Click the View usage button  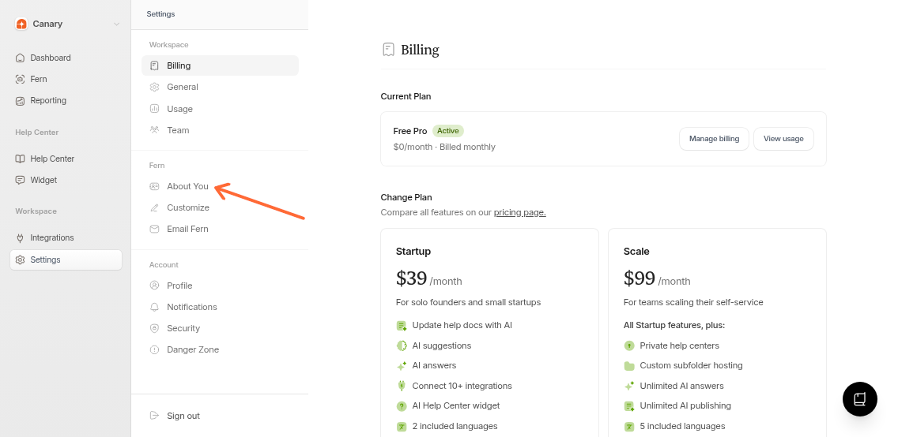(x=783, y=139)
